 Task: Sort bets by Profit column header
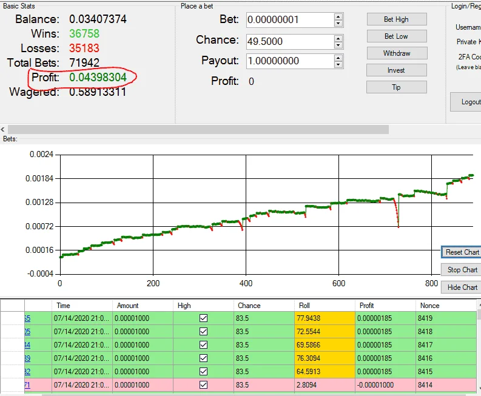[385, 306]
